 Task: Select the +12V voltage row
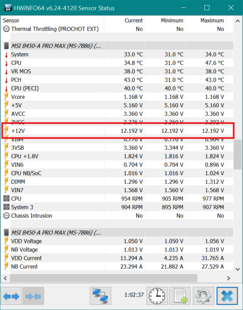point(118,131)
